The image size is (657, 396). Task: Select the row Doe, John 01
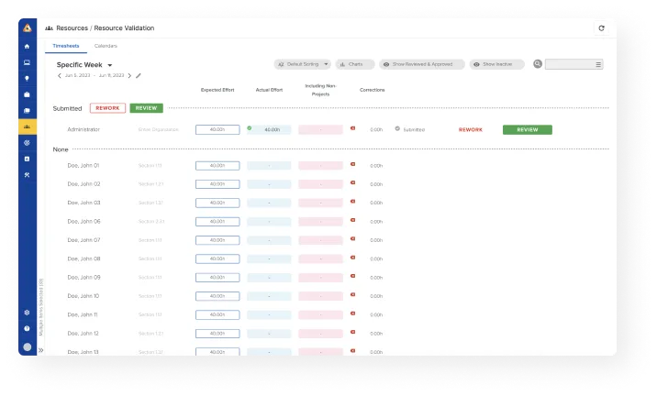(x=84, y=166)
